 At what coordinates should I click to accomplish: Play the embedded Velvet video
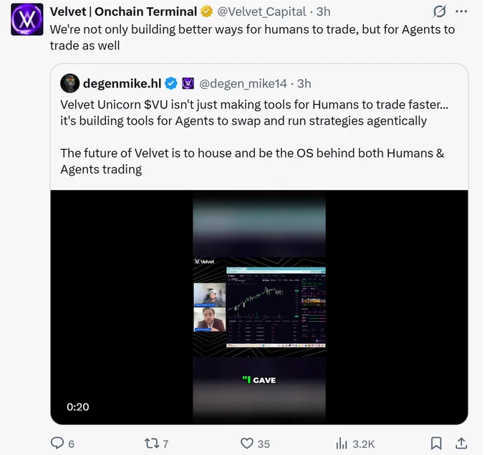[x=259, y=307]
